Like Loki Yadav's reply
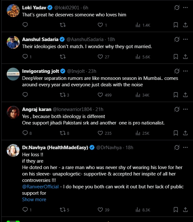The height and width of the screenshot is (222, 193). (x=100, y=25)
